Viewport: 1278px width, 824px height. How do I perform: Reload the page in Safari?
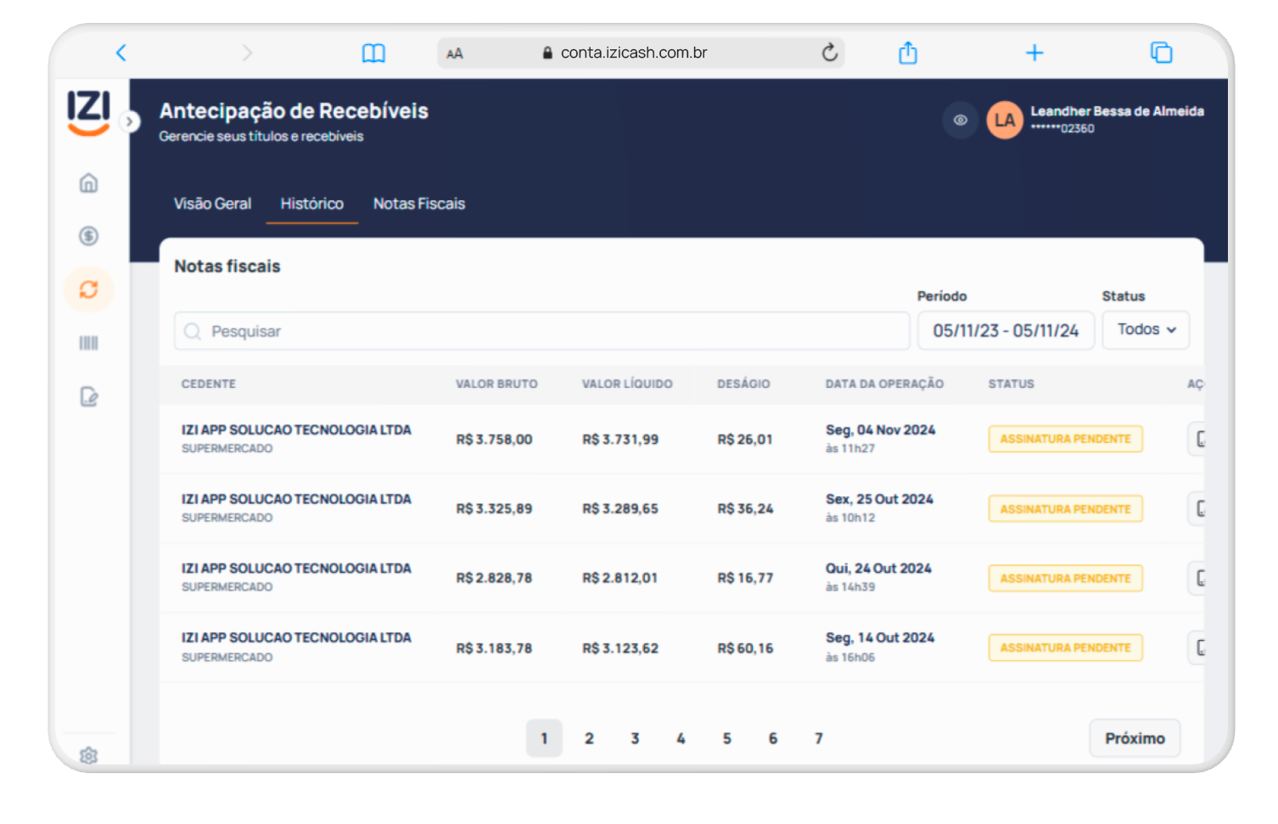(829, 53)
